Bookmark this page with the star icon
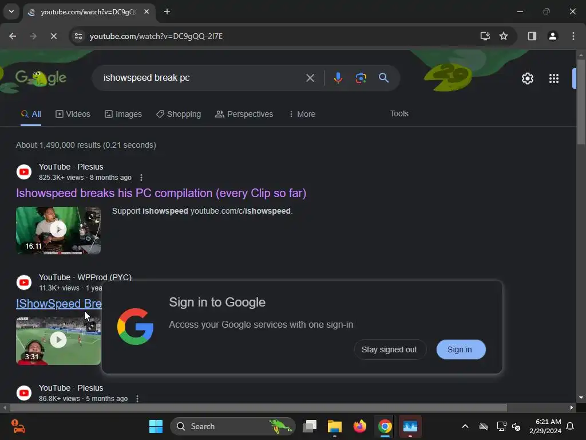586x440 pixels. (504, 36)
